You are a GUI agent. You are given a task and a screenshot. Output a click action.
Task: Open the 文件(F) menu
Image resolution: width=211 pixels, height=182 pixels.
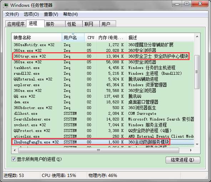tap(12, 14)
